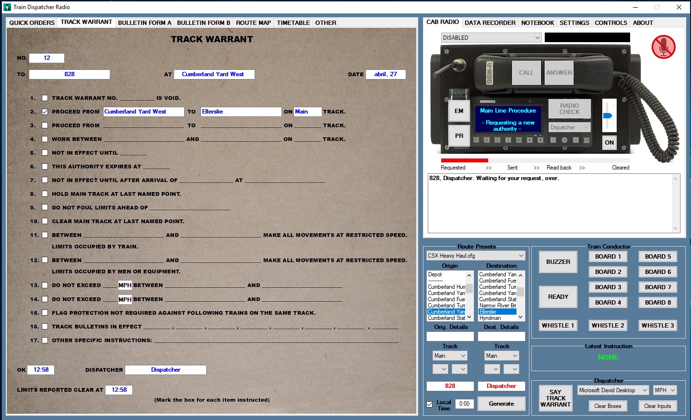691x420 pixels.
Task: Click the DATE field showing abril, 27
Action: coord(386,74)
